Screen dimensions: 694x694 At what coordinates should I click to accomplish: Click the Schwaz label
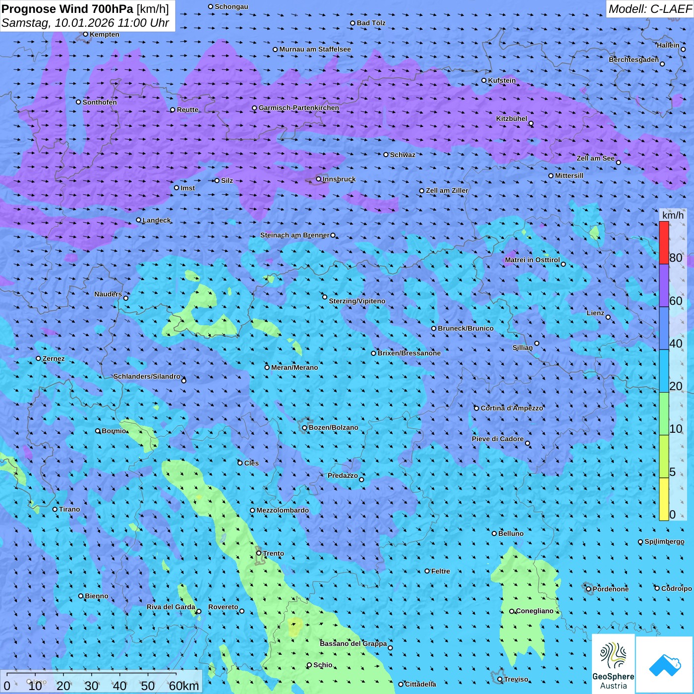pyautogui.click(x=403, y=155)
